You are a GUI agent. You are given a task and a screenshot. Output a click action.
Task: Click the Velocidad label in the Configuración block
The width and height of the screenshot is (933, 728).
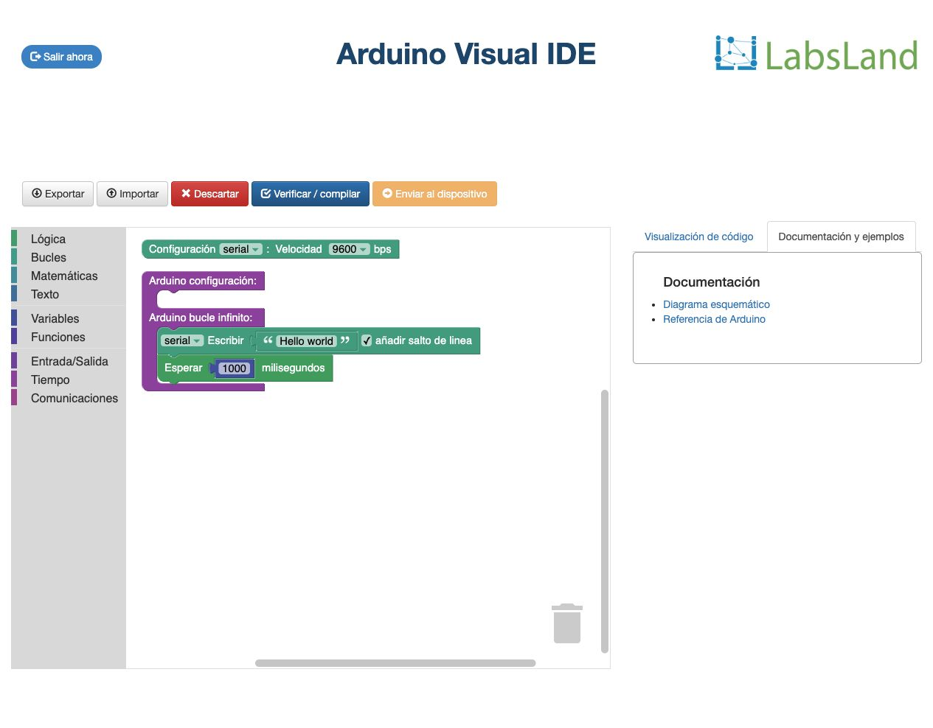point(299,249)
